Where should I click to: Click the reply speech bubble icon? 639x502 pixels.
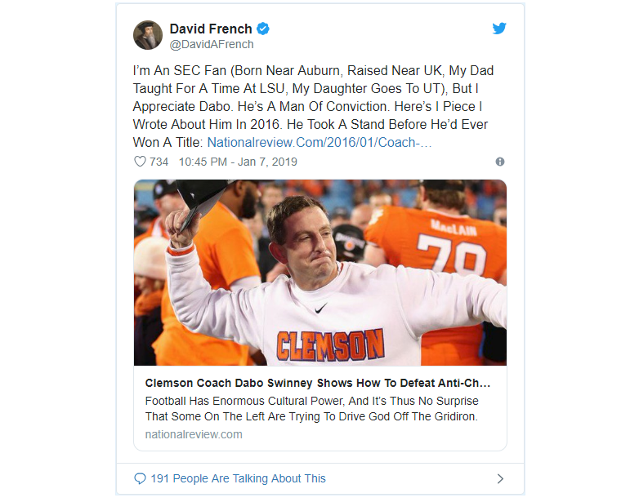click(x=140, y=478)
